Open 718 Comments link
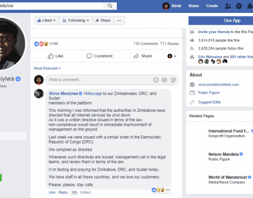This screenshot has height=198, width=253. 146,44
